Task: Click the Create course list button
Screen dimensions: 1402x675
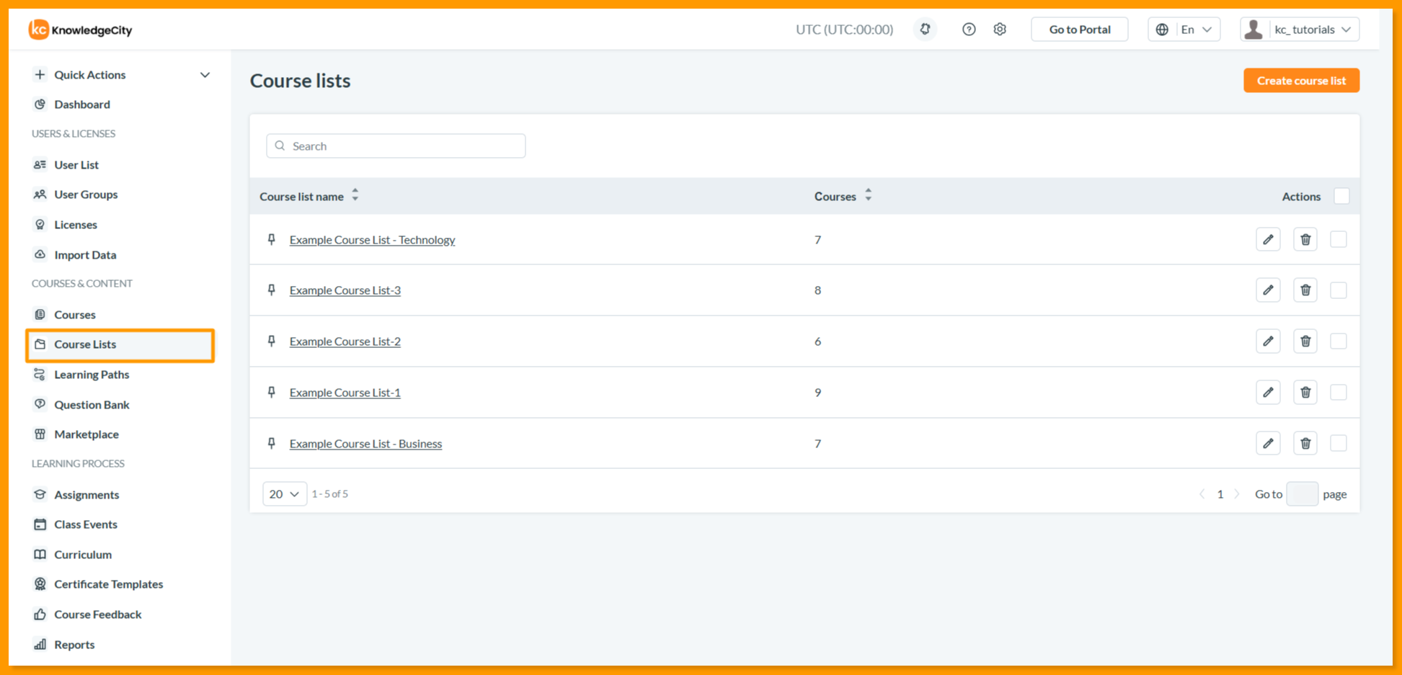Action: click(1301, 81)
